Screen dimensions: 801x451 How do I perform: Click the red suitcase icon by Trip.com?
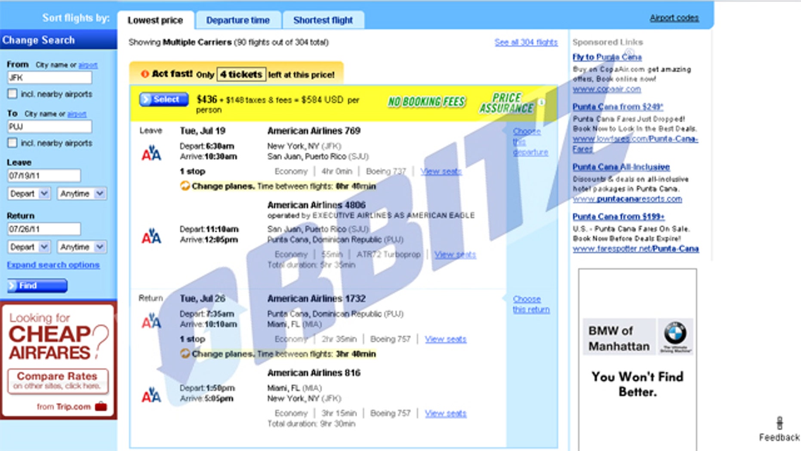click(x=101, y=406)
